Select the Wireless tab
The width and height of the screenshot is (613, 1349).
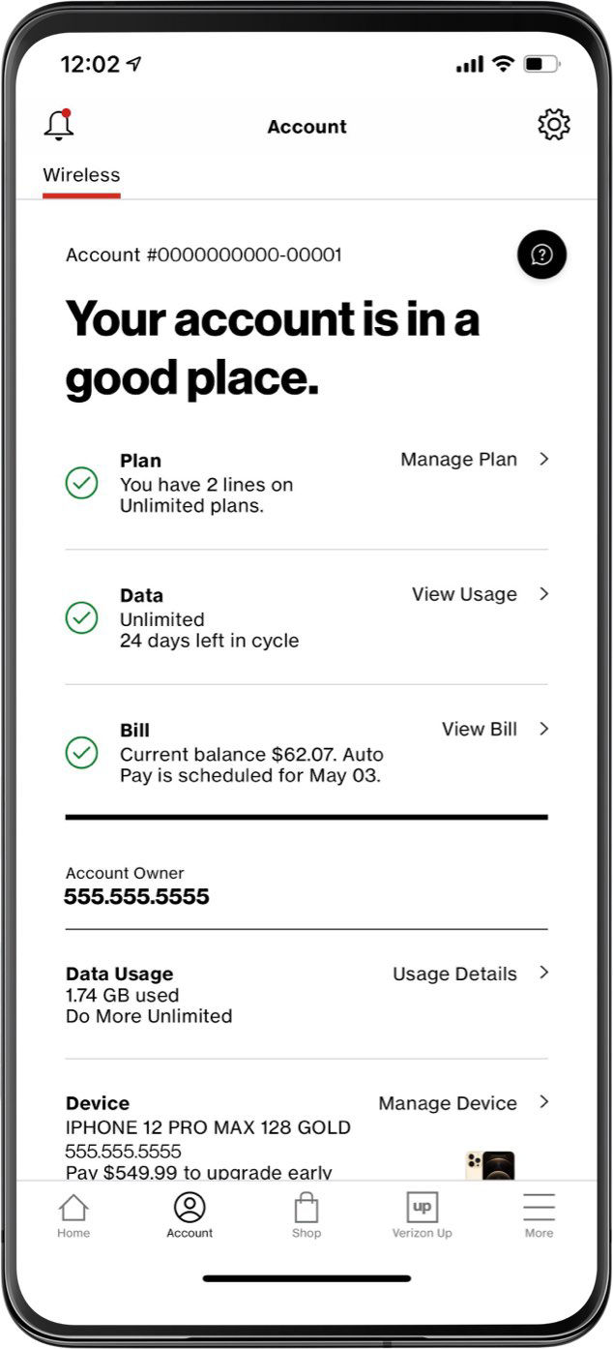[x=81, y=175]
